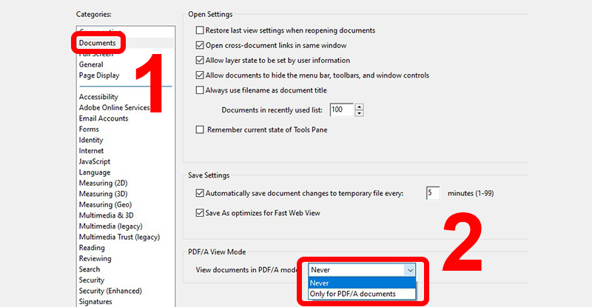Click the auto-save minutes input field
The image size is (592, 307).
tap(434, 194)
